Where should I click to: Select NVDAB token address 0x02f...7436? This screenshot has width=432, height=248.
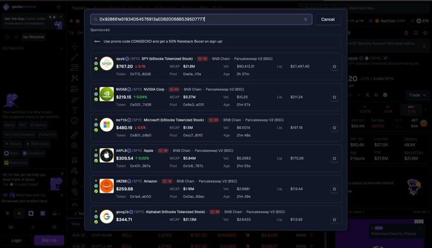(141, 104)
